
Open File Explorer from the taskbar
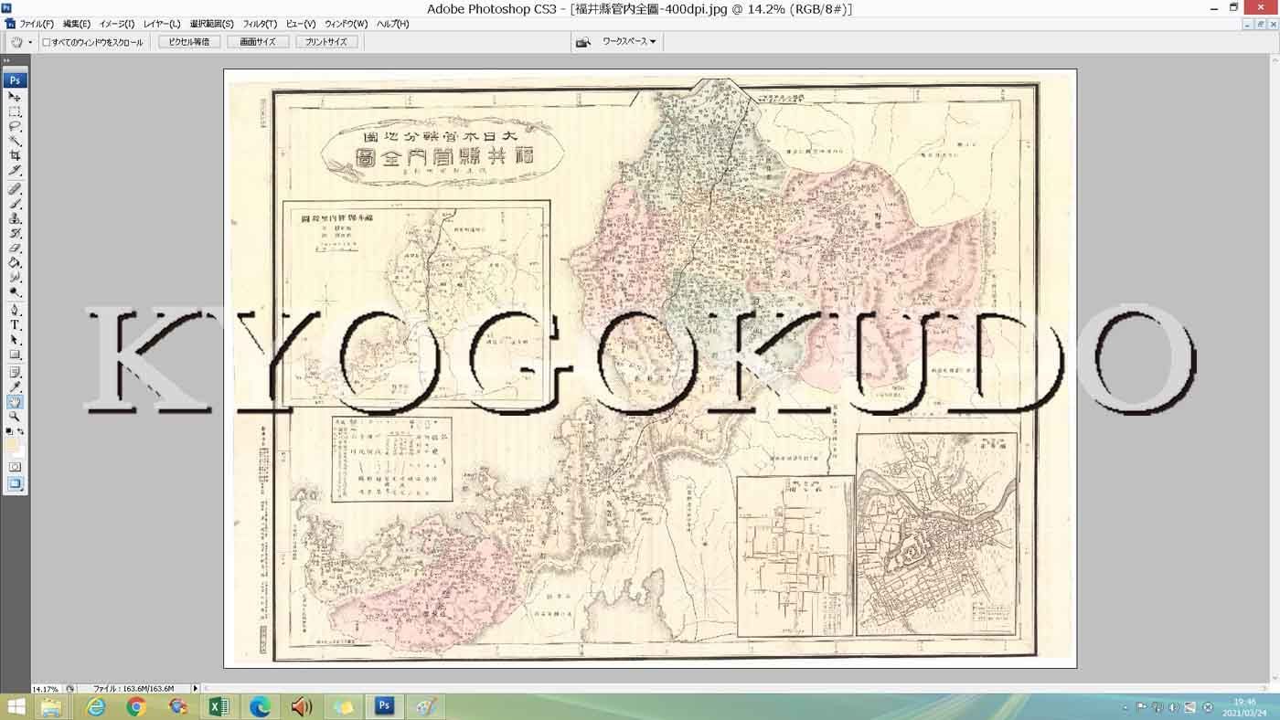coord(51,706)
